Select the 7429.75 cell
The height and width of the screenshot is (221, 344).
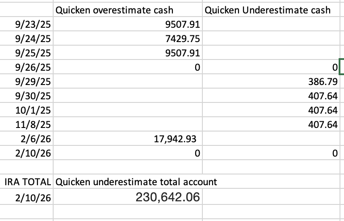[128, 38]
